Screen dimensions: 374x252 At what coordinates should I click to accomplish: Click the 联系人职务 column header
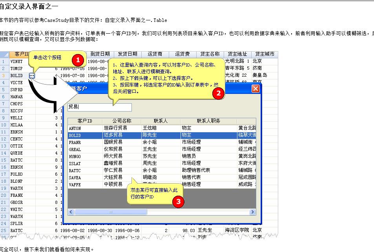(208, 121)
